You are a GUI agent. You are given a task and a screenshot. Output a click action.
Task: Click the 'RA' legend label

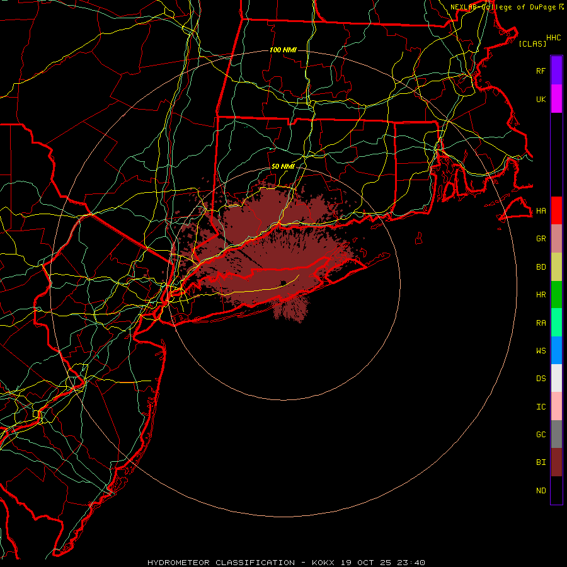541,323
